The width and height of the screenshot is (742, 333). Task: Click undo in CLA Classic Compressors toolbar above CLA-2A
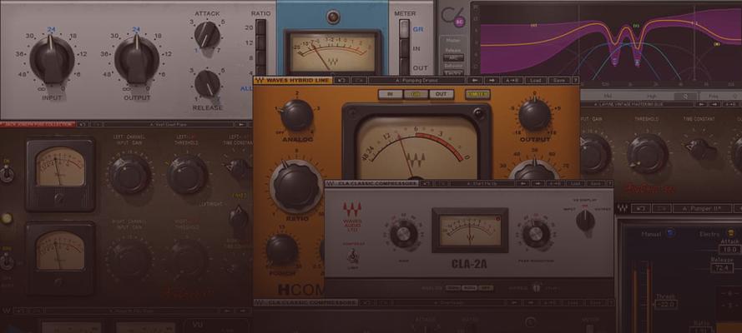pyautogui.click(x=427, y=183)
